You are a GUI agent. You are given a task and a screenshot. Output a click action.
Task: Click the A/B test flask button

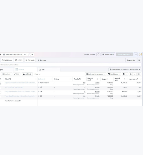[x=27, y=74]
